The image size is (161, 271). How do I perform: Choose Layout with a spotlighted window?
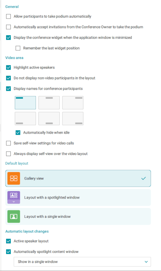pos(78,197)
